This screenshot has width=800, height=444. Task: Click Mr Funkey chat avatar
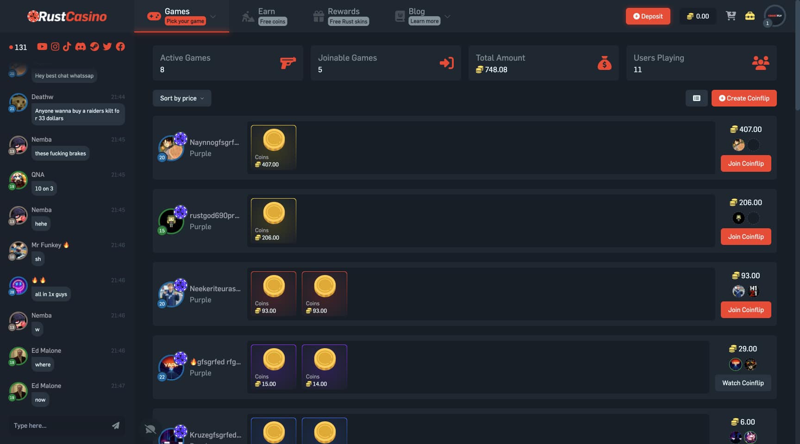[19, 250]
